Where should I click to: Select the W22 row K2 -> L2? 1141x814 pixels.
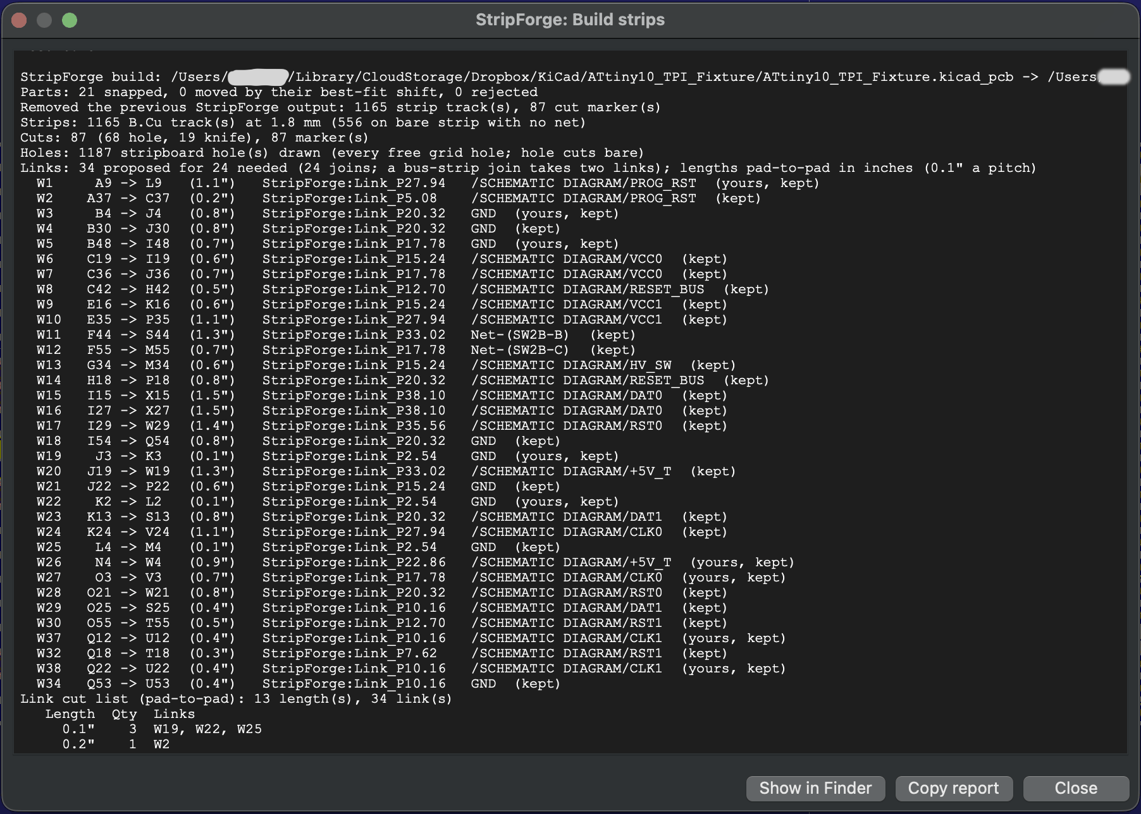(x=328, y=502)
